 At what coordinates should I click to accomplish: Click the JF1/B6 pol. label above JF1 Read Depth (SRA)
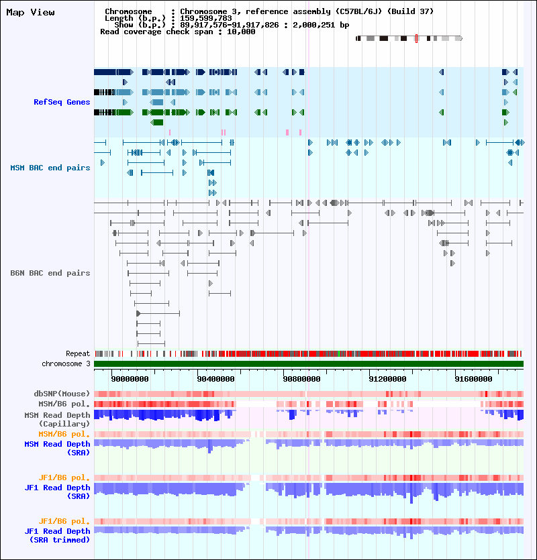[x=64, y=478]
